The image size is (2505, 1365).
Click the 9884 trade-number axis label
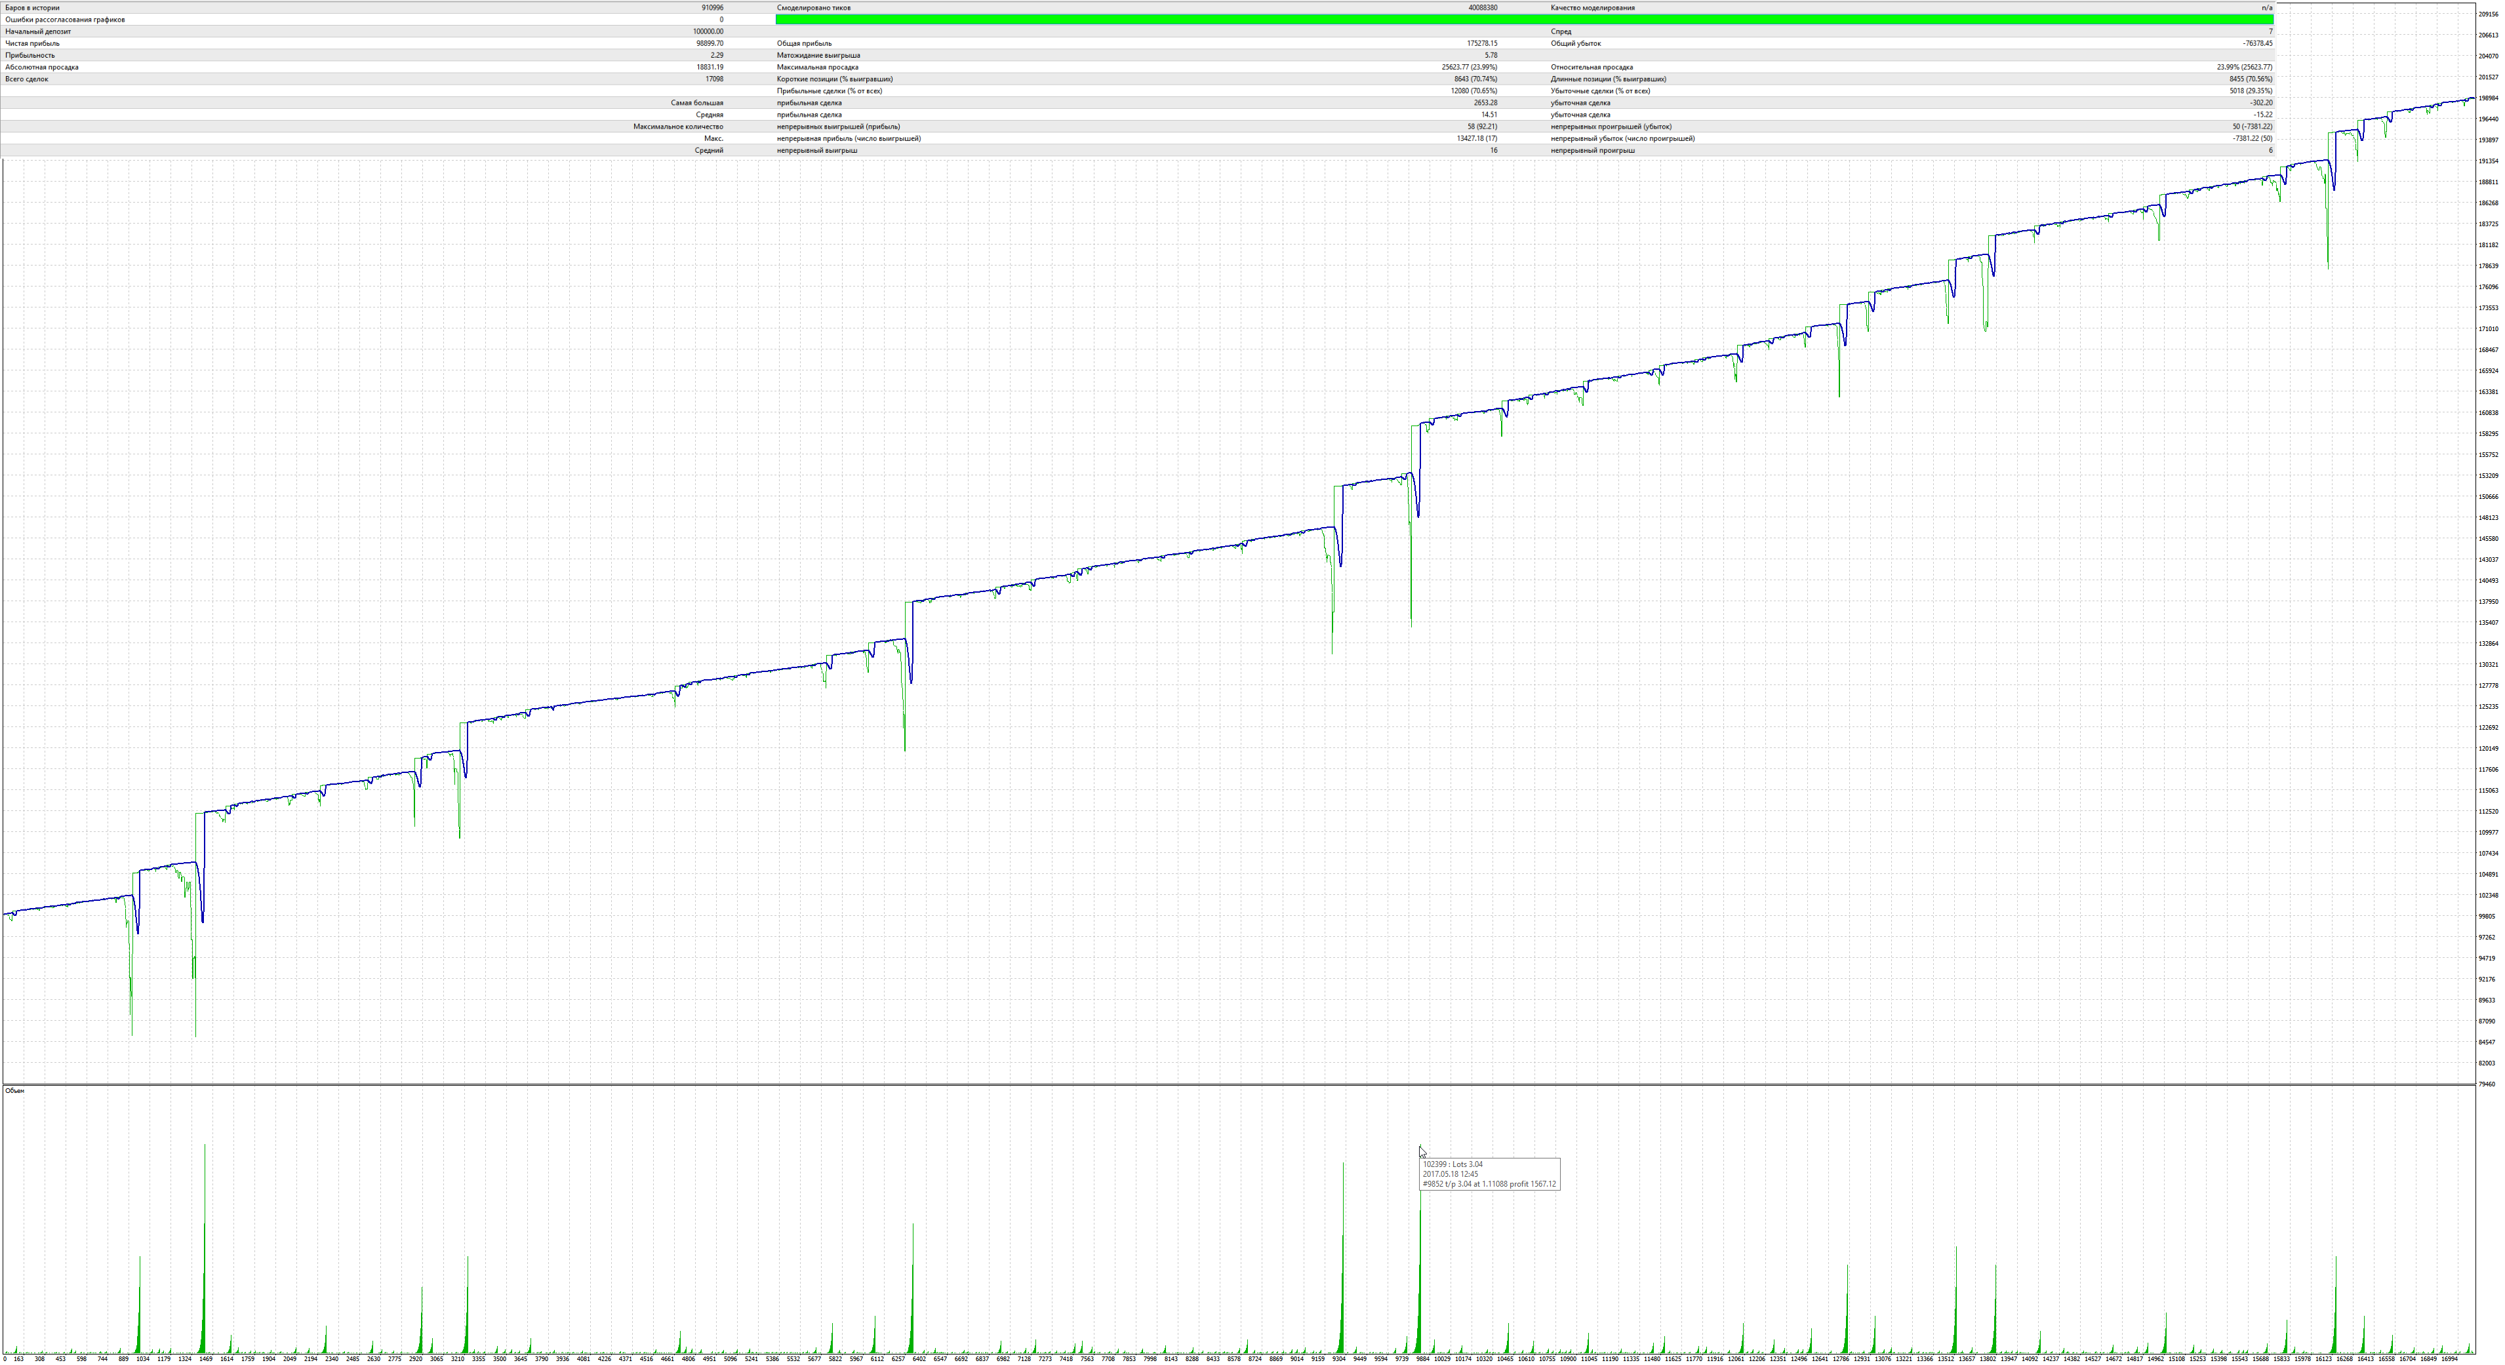[1423, 1359]
